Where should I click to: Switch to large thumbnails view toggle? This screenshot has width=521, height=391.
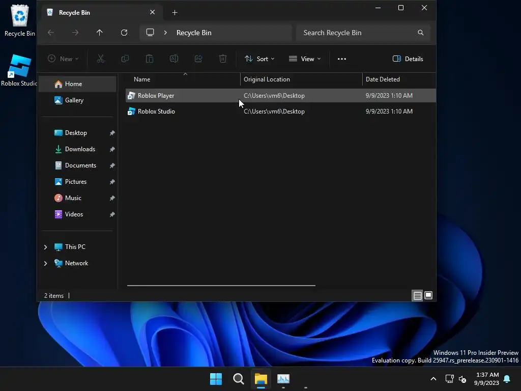428,295
